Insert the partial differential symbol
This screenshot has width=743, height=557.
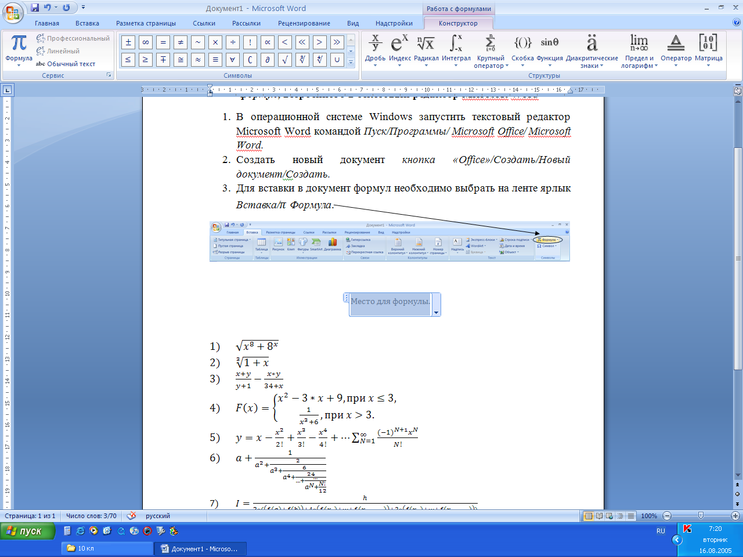pyautogui.click(x=268, y=59)
